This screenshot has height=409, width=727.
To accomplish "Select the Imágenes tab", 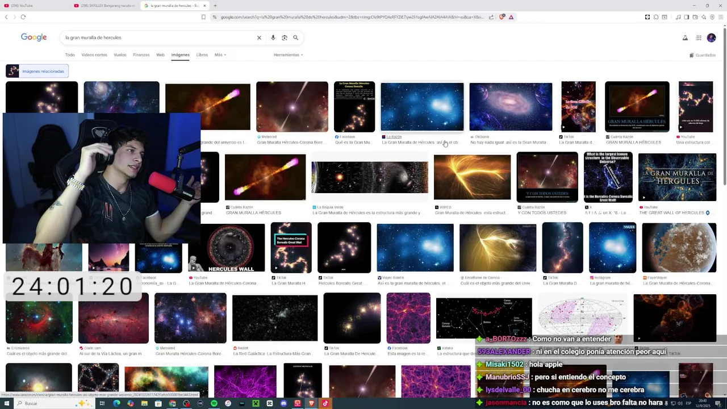I will (180, 55).
